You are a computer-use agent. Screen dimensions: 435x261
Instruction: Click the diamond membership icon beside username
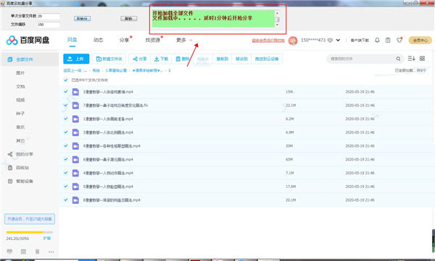[x=330, y=40]
